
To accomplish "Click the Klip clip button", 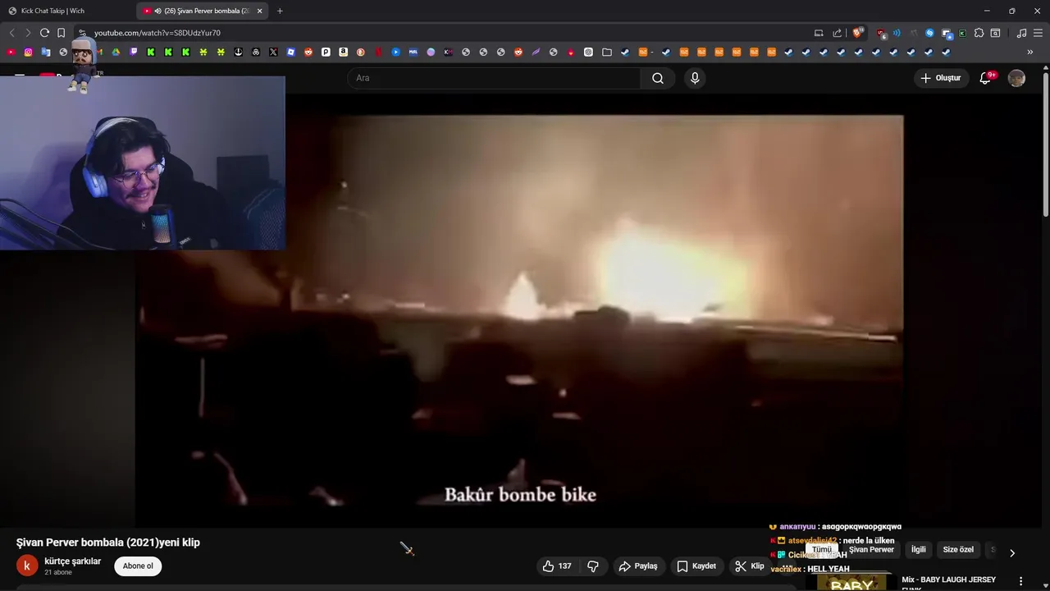I will (x=749, y=566).
